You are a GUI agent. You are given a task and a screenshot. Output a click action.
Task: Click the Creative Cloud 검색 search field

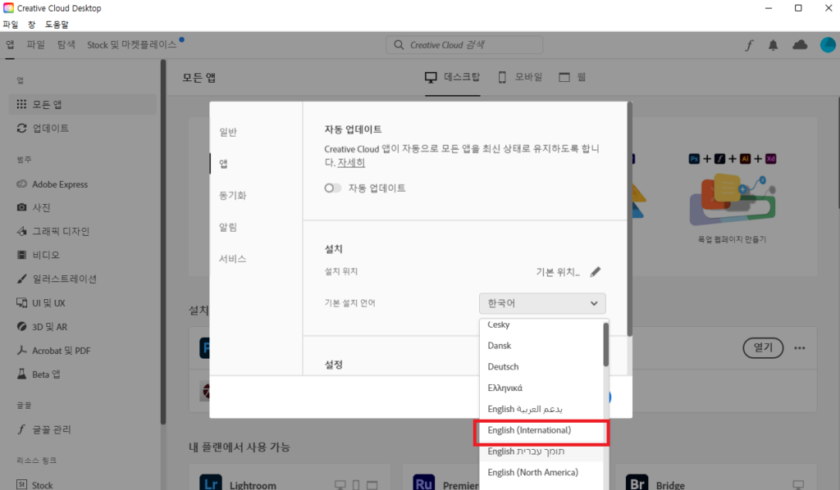coord(464,45)
